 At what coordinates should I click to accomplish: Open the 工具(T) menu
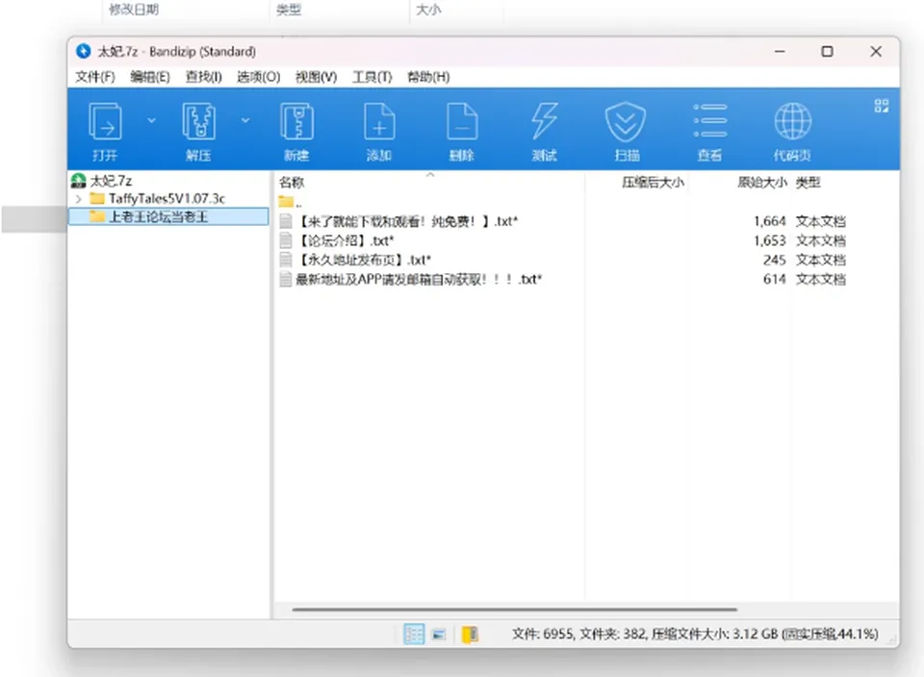tap(372, 77)
